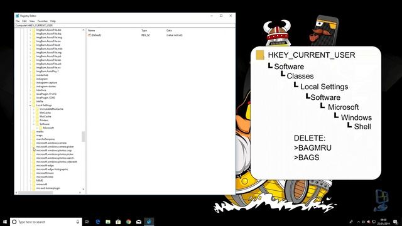Viewport: 402px width, 226px height.
Task: Select the instagram key
Action: coord(42,79)
